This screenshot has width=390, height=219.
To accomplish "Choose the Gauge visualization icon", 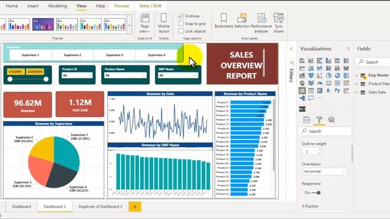I will click(x=319, y=83).
